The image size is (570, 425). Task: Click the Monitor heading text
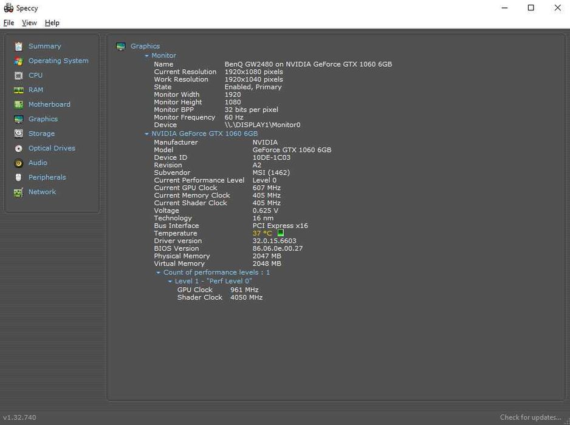click(164, 55)
